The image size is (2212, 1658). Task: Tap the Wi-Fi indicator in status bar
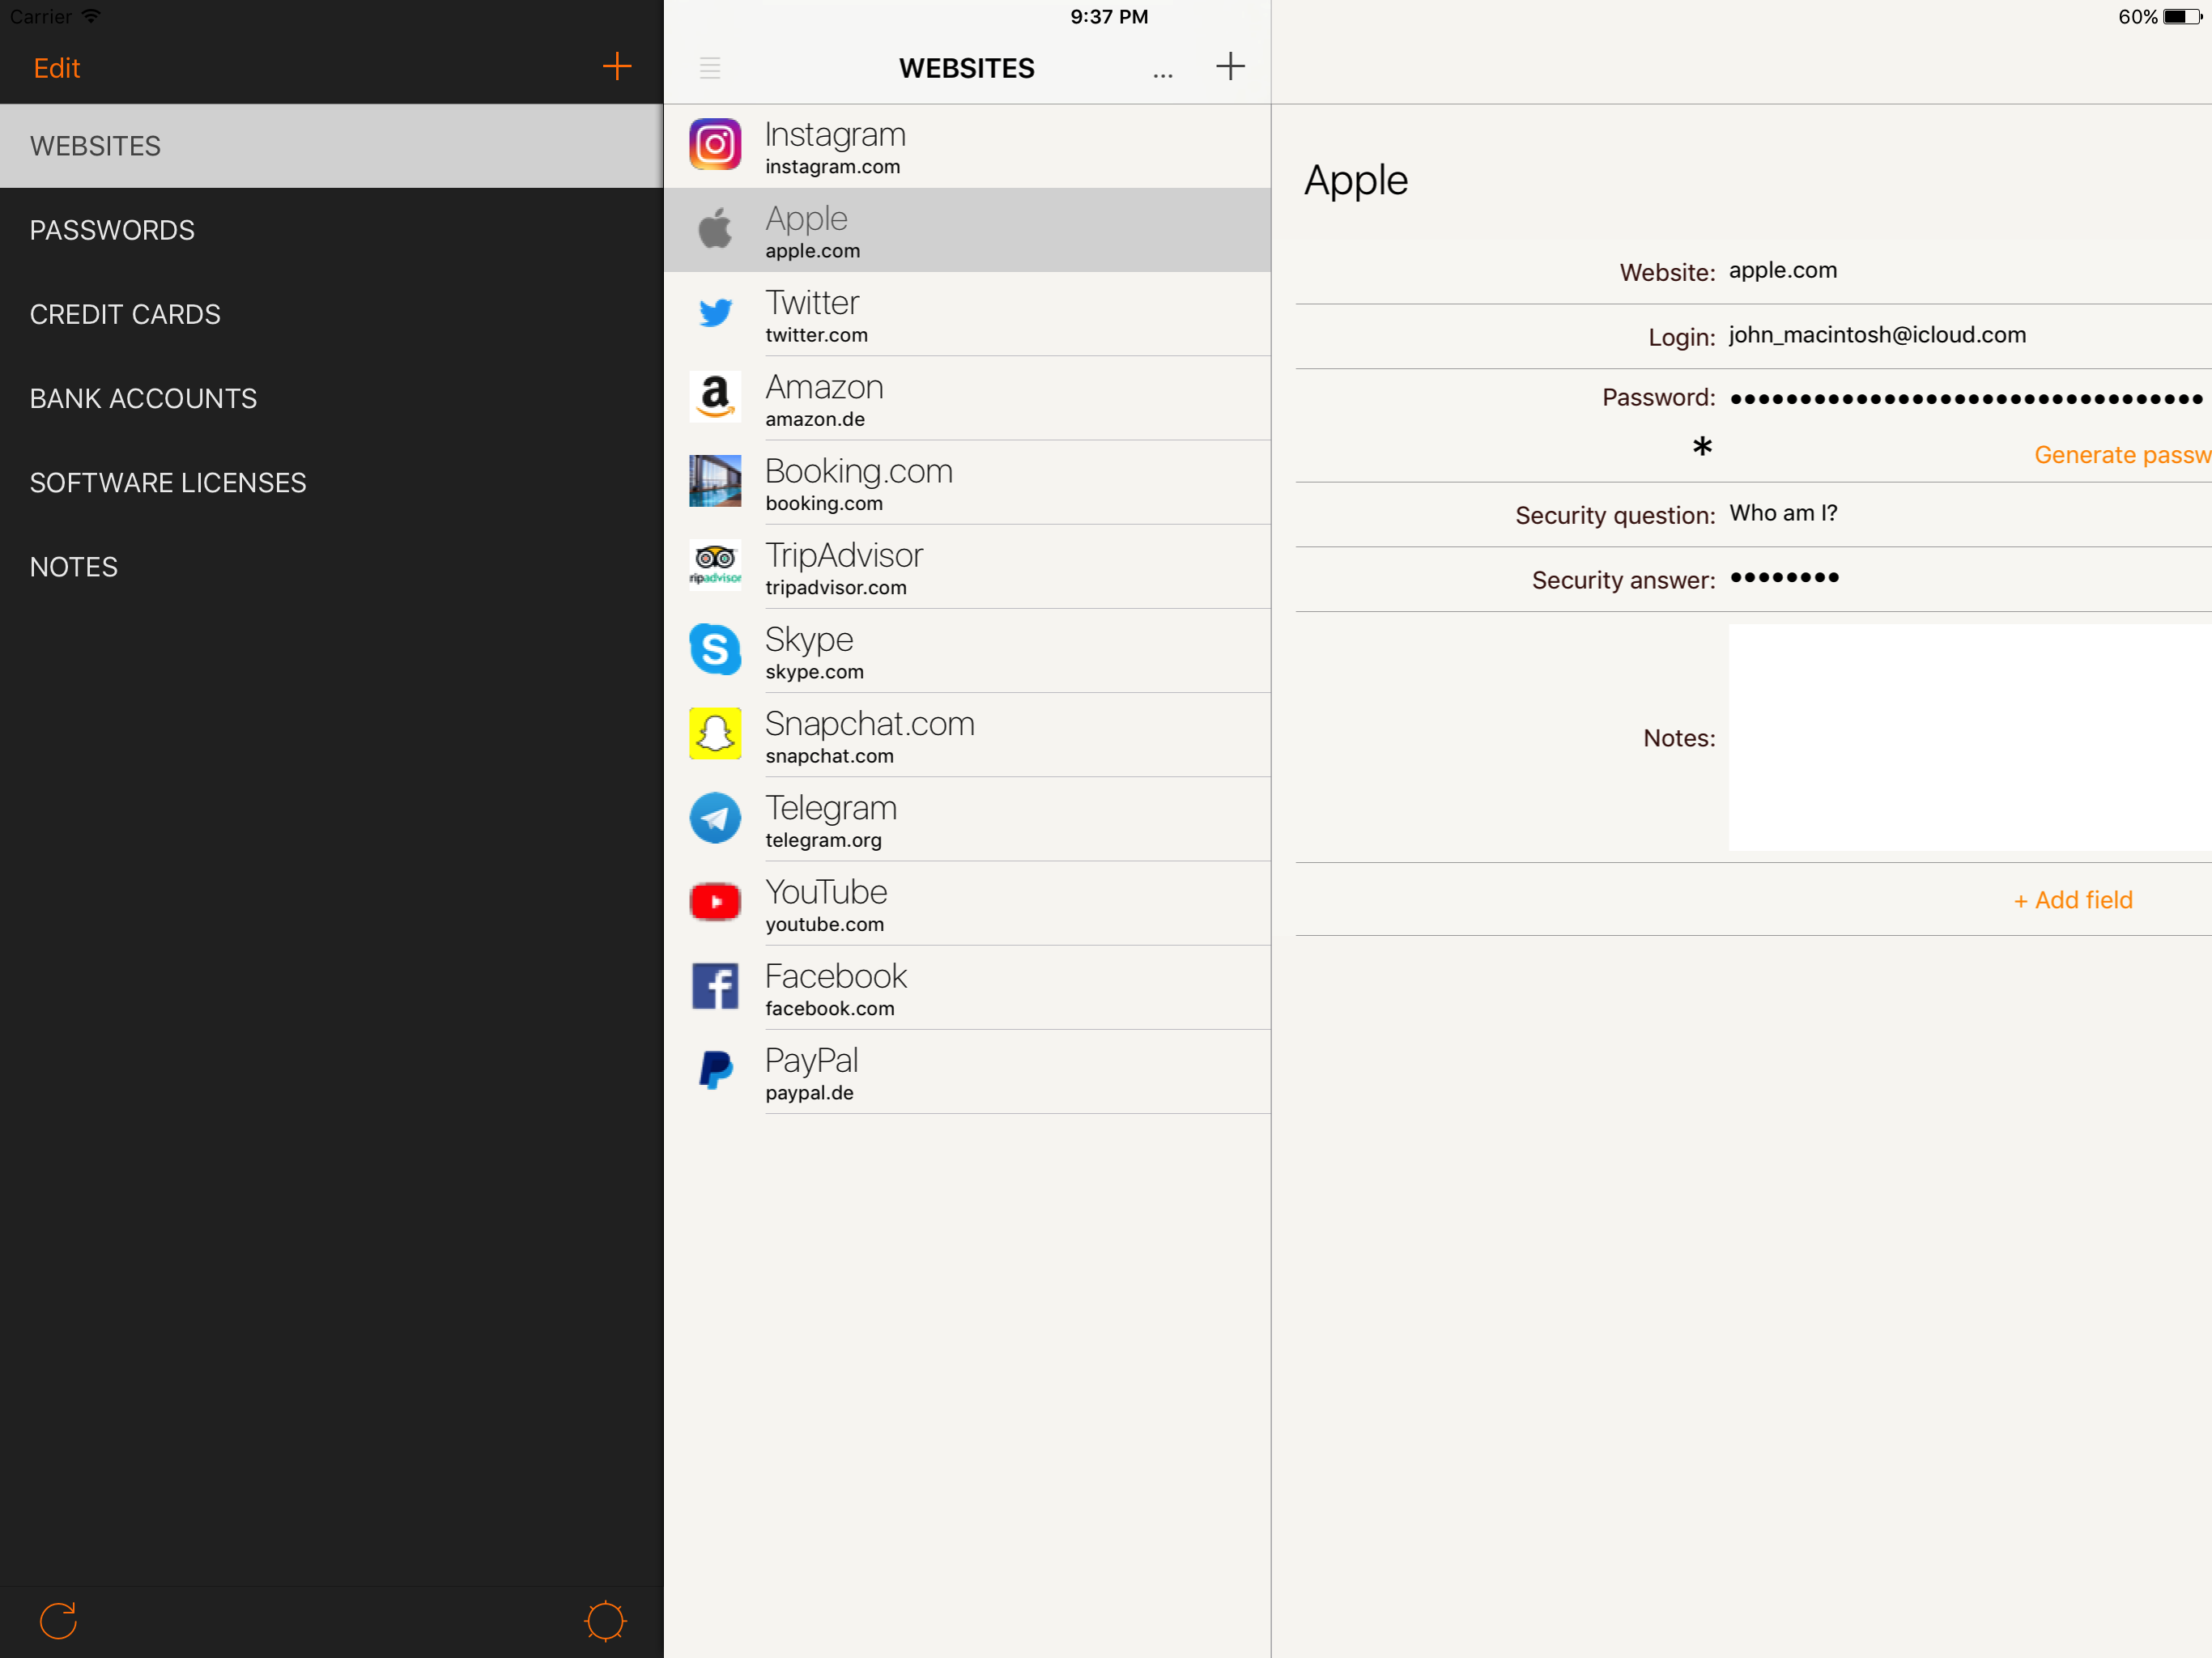coord(91,16)
